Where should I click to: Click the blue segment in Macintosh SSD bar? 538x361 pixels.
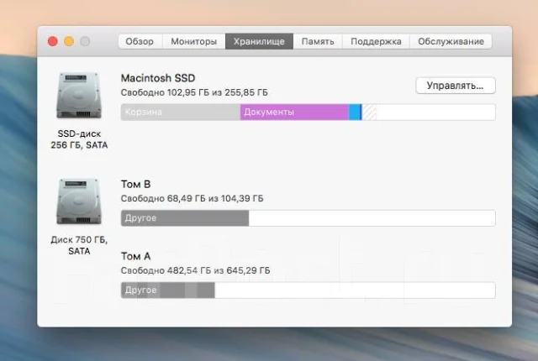coord(355,112)
